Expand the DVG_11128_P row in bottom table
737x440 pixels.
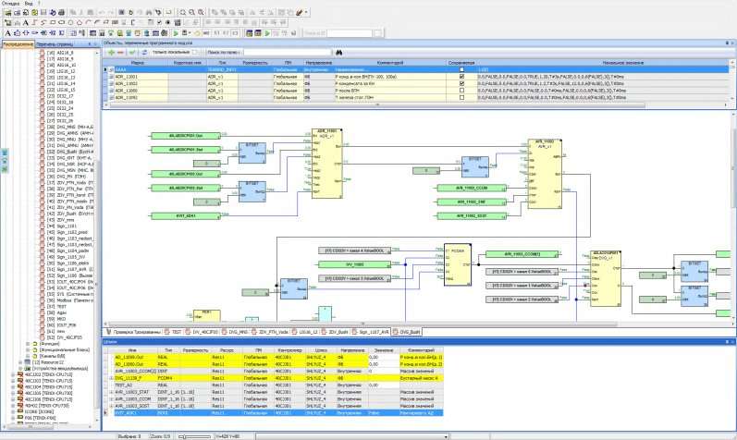(x=111, y=378)
